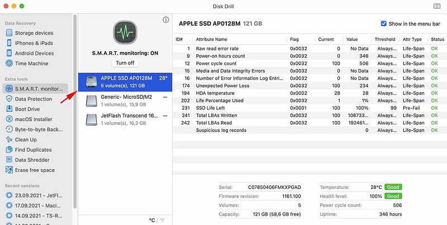Select Total LBAs Written row
Image resolution: width=447 pixels, height=225 pixels.
[x=310, y=116]
